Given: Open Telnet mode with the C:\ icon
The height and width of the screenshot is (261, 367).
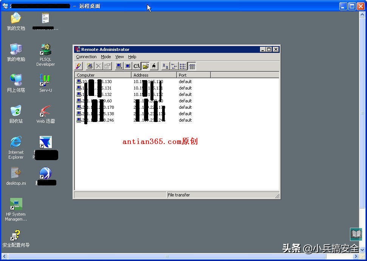Looking at the screenshot, I should 137,66.
